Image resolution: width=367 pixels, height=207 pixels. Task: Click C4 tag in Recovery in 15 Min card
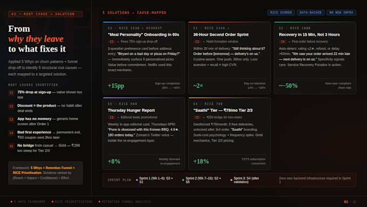(282, 42)
